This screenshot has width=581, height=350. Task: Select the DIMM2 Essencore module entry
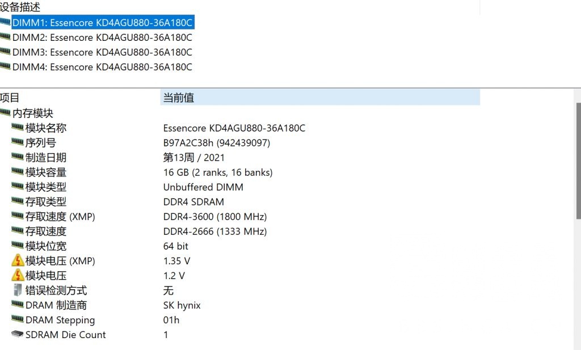102,37
